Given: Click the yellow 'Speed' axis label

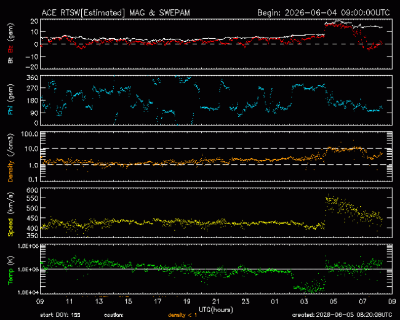Looking at the screenshot, I should tap(10, 227).
